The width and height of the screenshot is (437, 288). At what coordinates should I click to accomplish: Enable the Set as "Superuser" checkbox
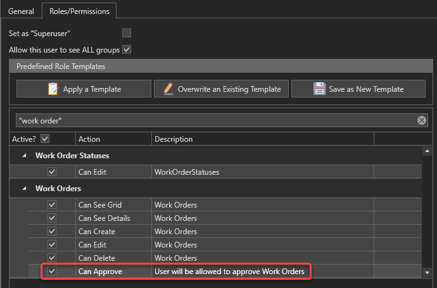coord(127,33)
